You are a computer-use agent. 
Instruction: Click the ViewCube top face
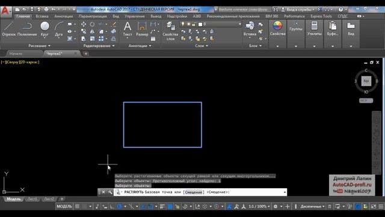(x=366, y=81)
